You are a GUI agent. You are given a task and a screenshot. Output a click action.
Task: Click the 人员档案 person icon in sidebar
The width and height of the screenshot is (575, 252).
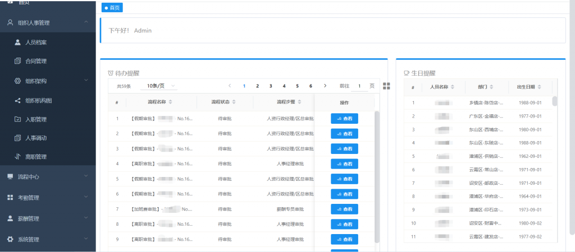tap(17, 42)
